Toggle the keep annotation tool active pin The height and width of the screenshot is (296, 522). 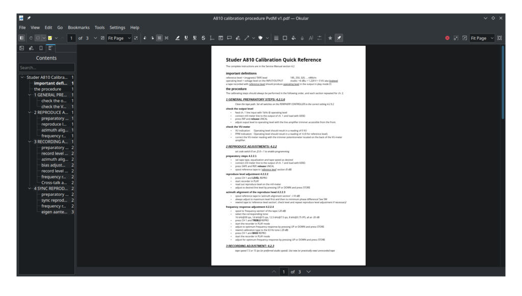coord(339,38)
